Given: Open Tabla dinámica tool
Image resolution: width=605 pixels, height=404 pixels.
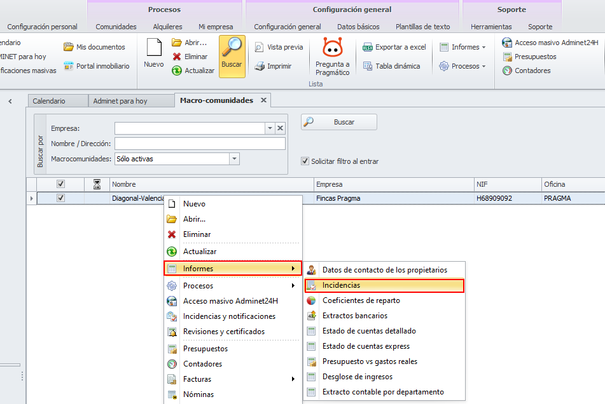Looking at the screenshot, I should pyautogui.click(x=391, y=66).
